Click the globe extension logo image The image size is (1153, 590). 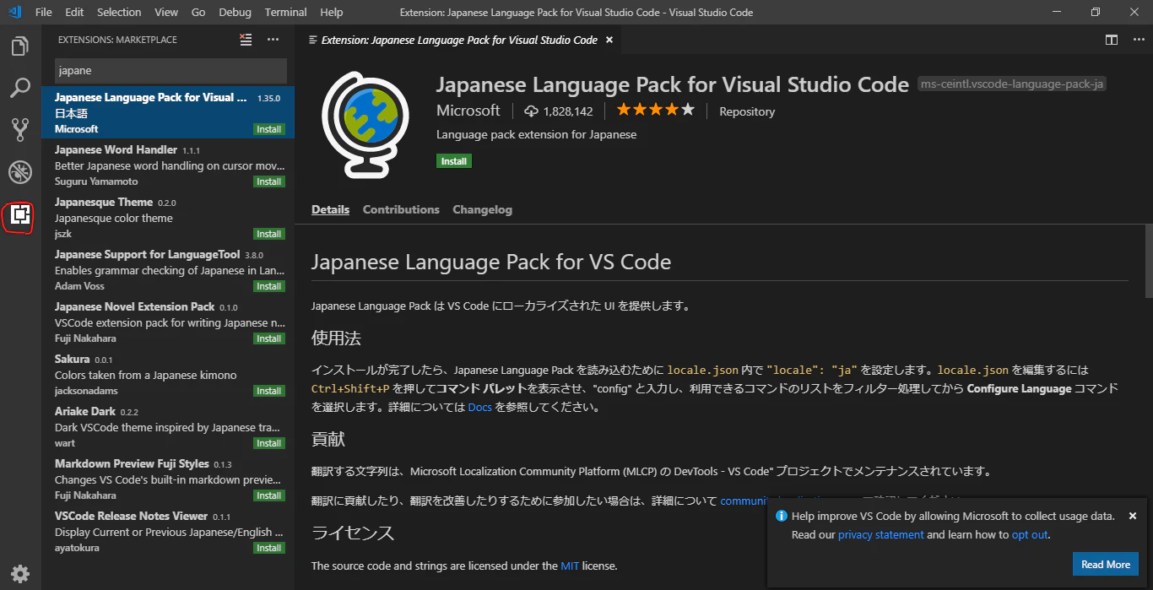point(366,126)
